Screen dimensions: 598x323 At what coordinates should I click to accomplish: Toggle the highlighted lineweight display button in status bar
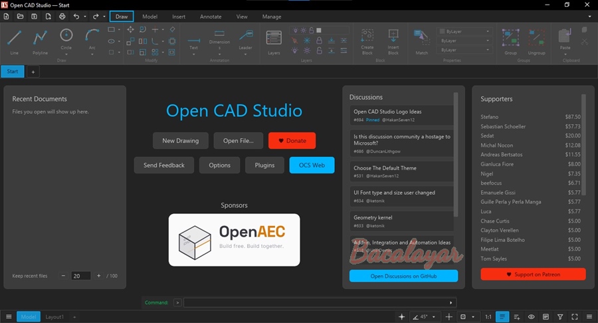(x=502, y=316)
